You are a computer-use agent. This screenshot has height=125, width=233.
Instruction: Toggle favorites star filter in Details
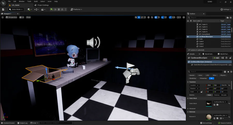228,72
